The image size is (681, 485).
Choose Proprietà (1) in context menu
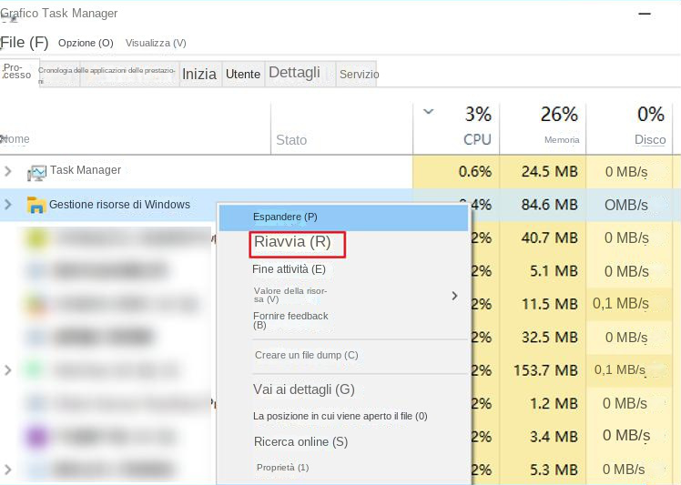(x=283, y=468)
